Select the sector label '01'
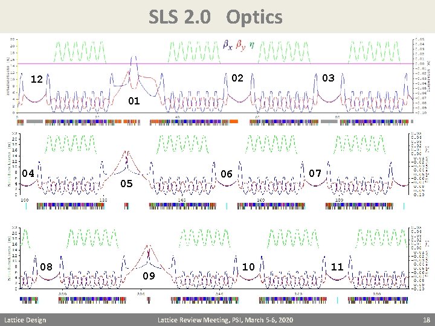 pyautogui.click(x=134, y=101)
